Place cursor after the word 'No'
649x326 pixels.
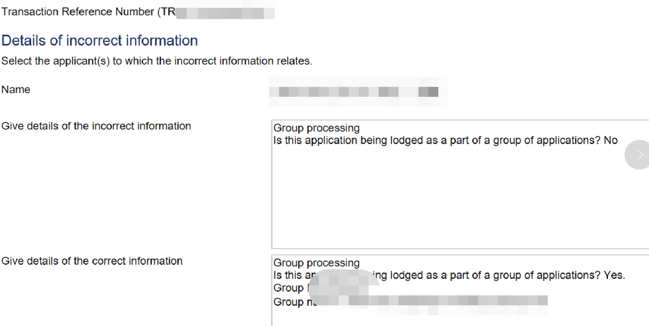point(618,141)
